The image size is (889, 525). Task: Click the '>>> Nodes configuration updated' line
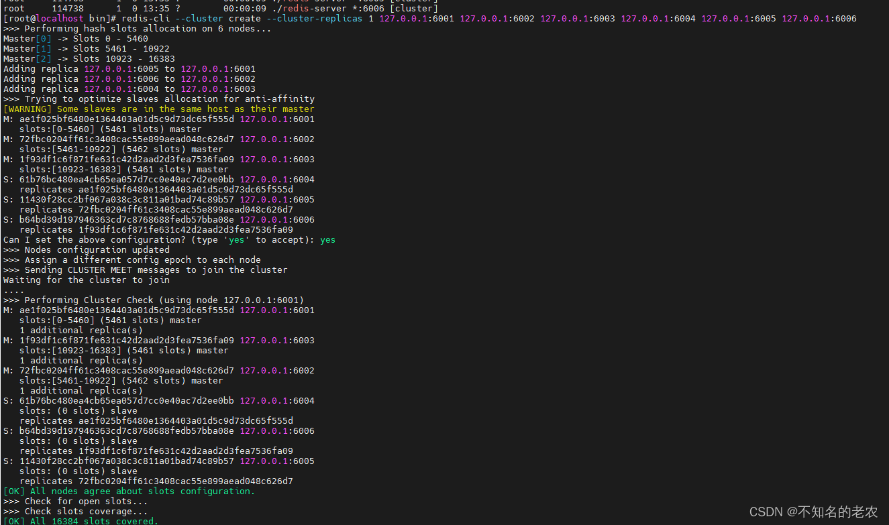tap(87, 250)
